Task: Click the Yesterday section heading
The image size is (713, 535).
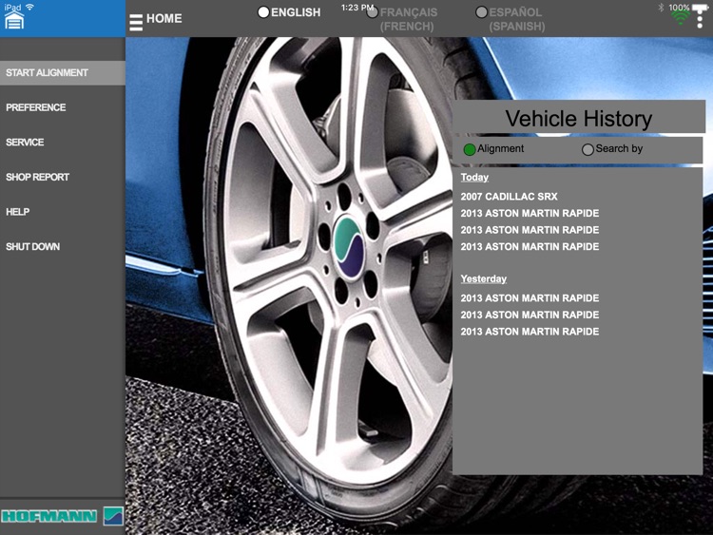Action: coord(483,278)
